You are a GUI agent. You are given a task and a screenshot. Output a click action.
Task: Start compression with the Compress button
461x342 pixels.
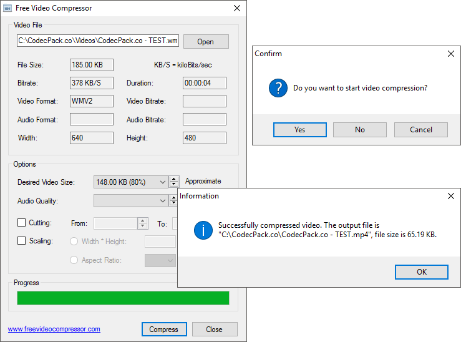click(x=164, y=329)
